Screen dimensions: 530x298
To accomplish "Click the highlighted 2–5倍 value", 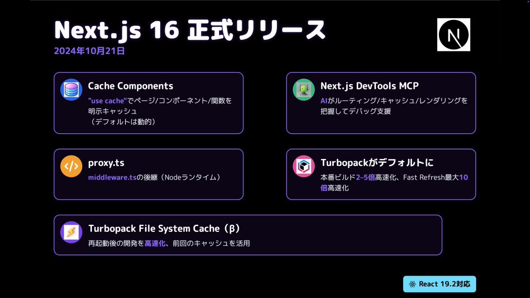I will point(365,177).
